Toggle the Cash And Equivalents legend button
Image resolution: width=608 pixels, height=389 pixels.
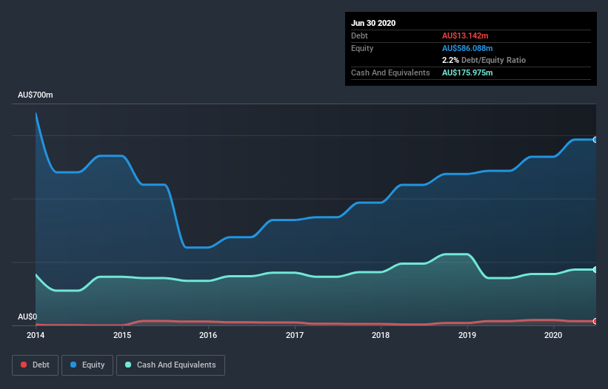point(170,365)
